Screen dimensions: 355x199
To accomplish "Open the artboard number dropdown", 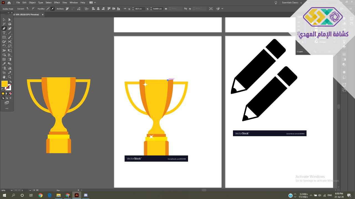I will click(30, 190).
